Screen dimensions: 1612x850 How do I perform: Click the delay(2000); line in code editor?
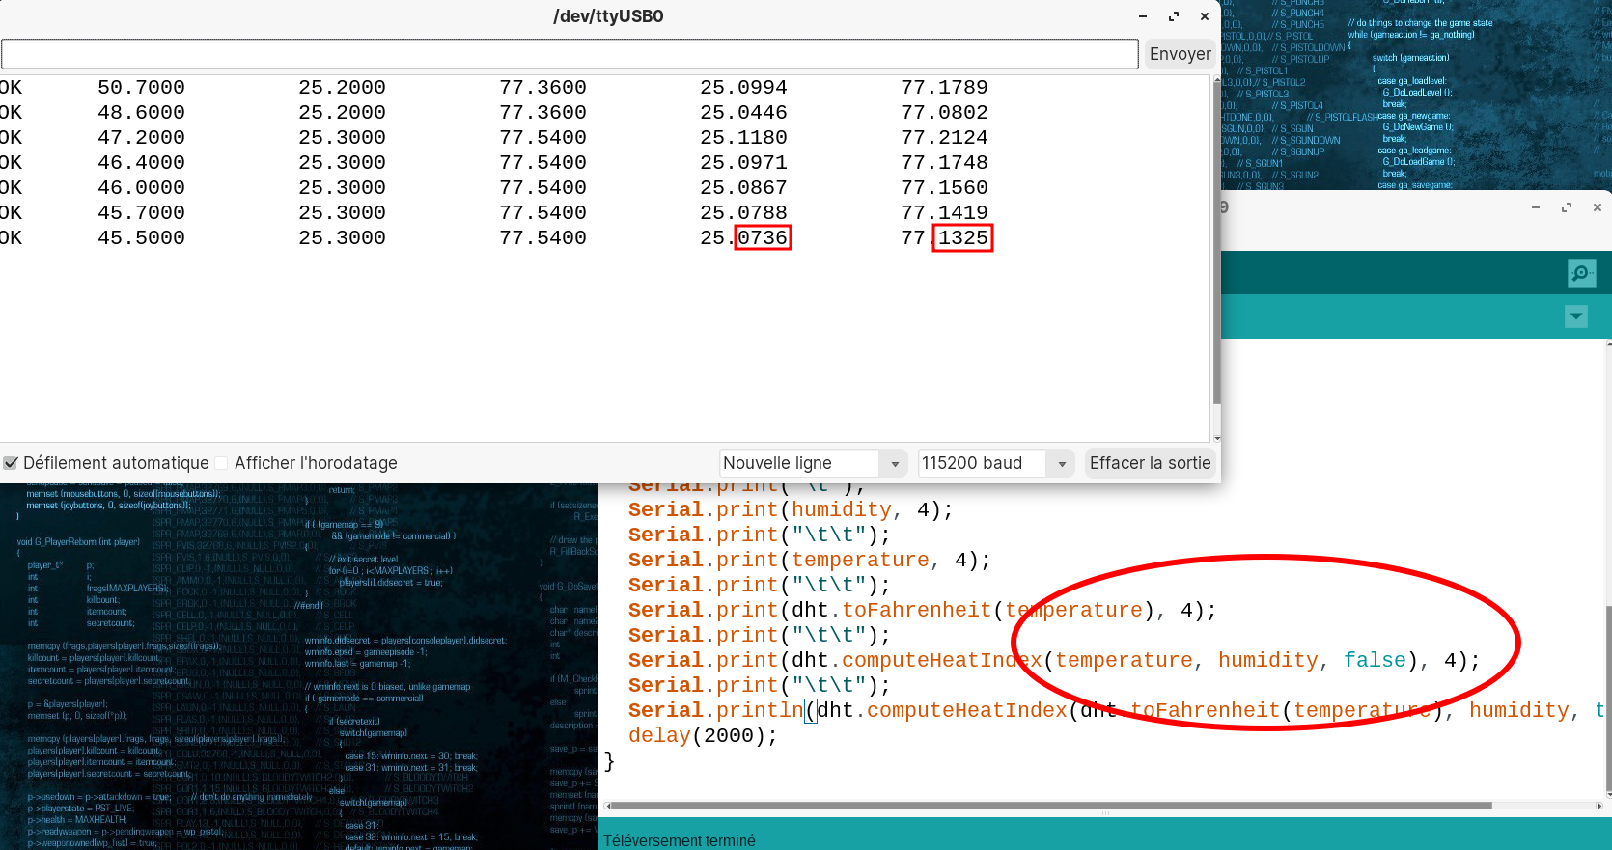(703, 735)
